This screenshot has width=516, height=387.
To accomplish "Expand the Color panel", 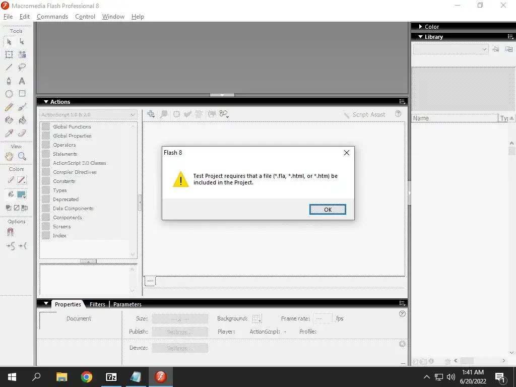I will (421, 26).
